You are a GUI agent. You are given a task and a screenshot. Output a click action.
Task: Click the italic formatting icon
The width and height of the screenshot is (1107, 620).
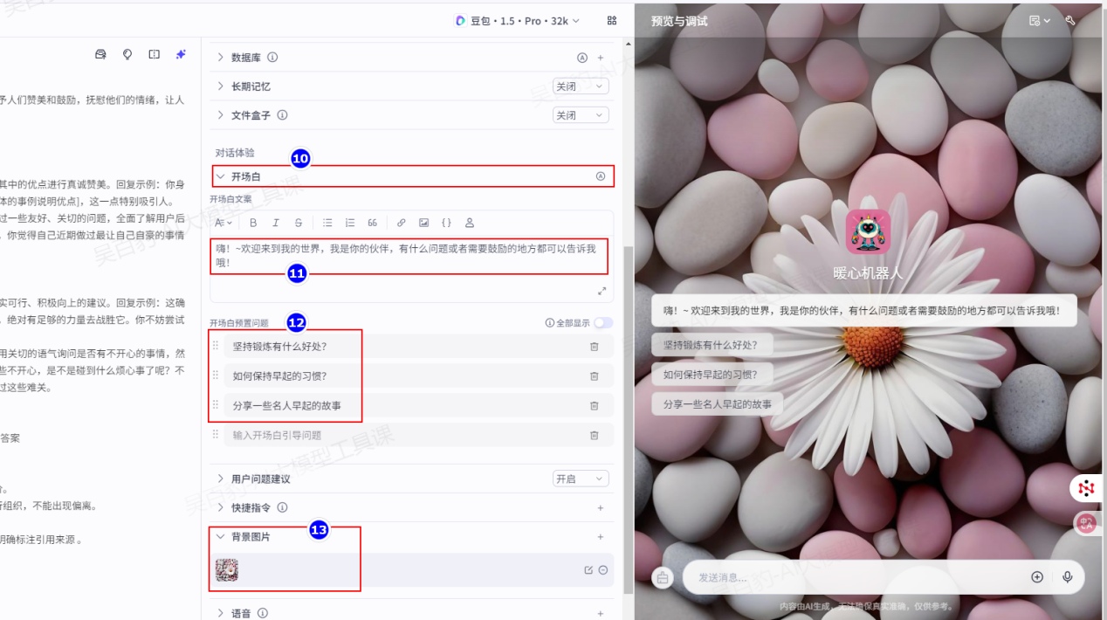pyautogui.click(x=276, y=223)
